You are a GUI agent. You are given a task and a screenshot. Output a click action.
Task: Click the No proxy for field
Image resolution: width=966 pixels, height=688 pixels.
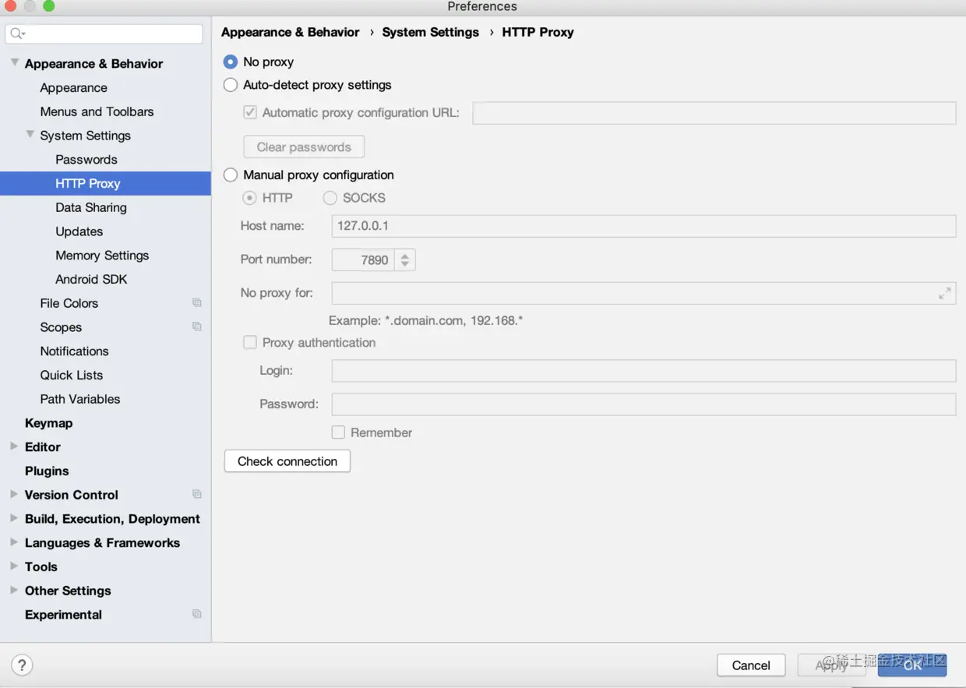tap(644, 294)
